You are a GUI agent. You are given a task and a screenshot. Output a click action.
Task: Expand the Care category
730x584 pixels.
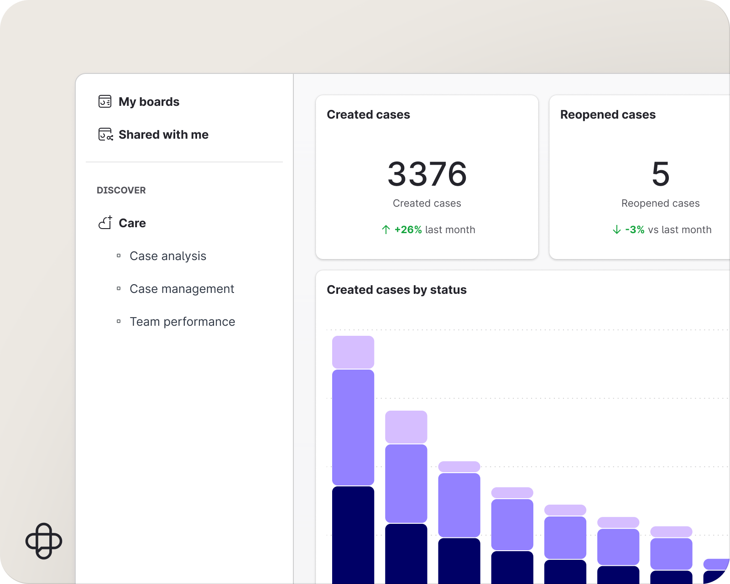point(132,223)
